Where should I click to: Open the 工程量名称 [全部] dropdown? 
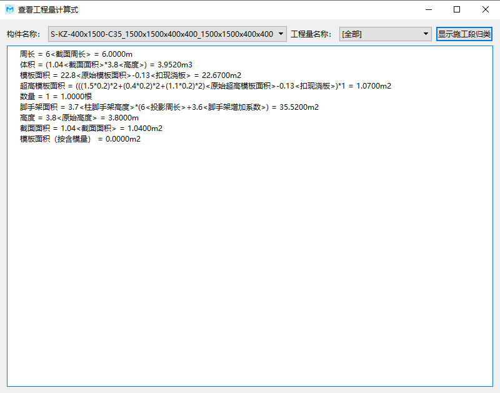(x=385, y=34)
